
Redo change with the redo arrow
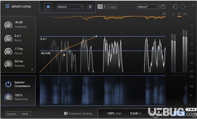pos(183,7)
